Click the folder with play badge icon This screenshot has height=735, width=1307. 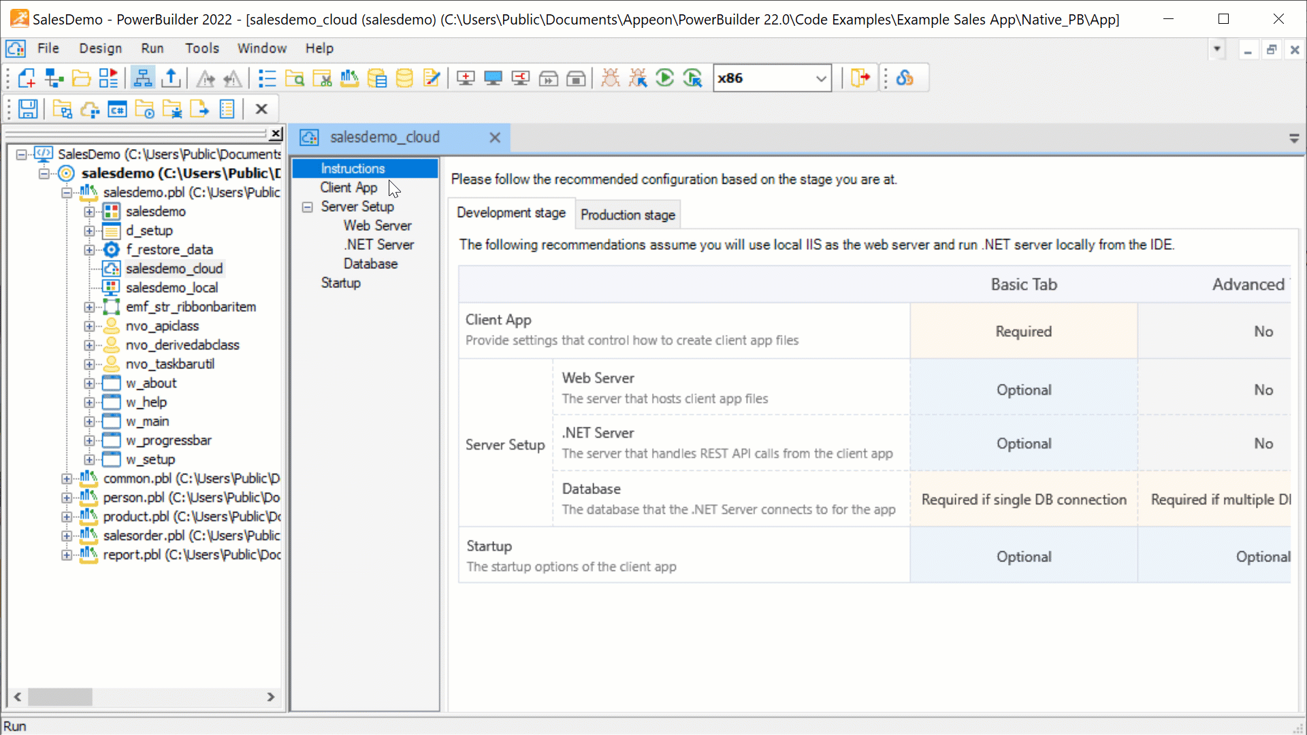point(144,109)
